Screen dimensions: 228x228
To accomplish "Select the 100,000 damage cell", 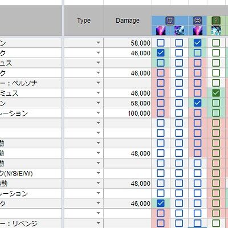I will pos(128,113).
